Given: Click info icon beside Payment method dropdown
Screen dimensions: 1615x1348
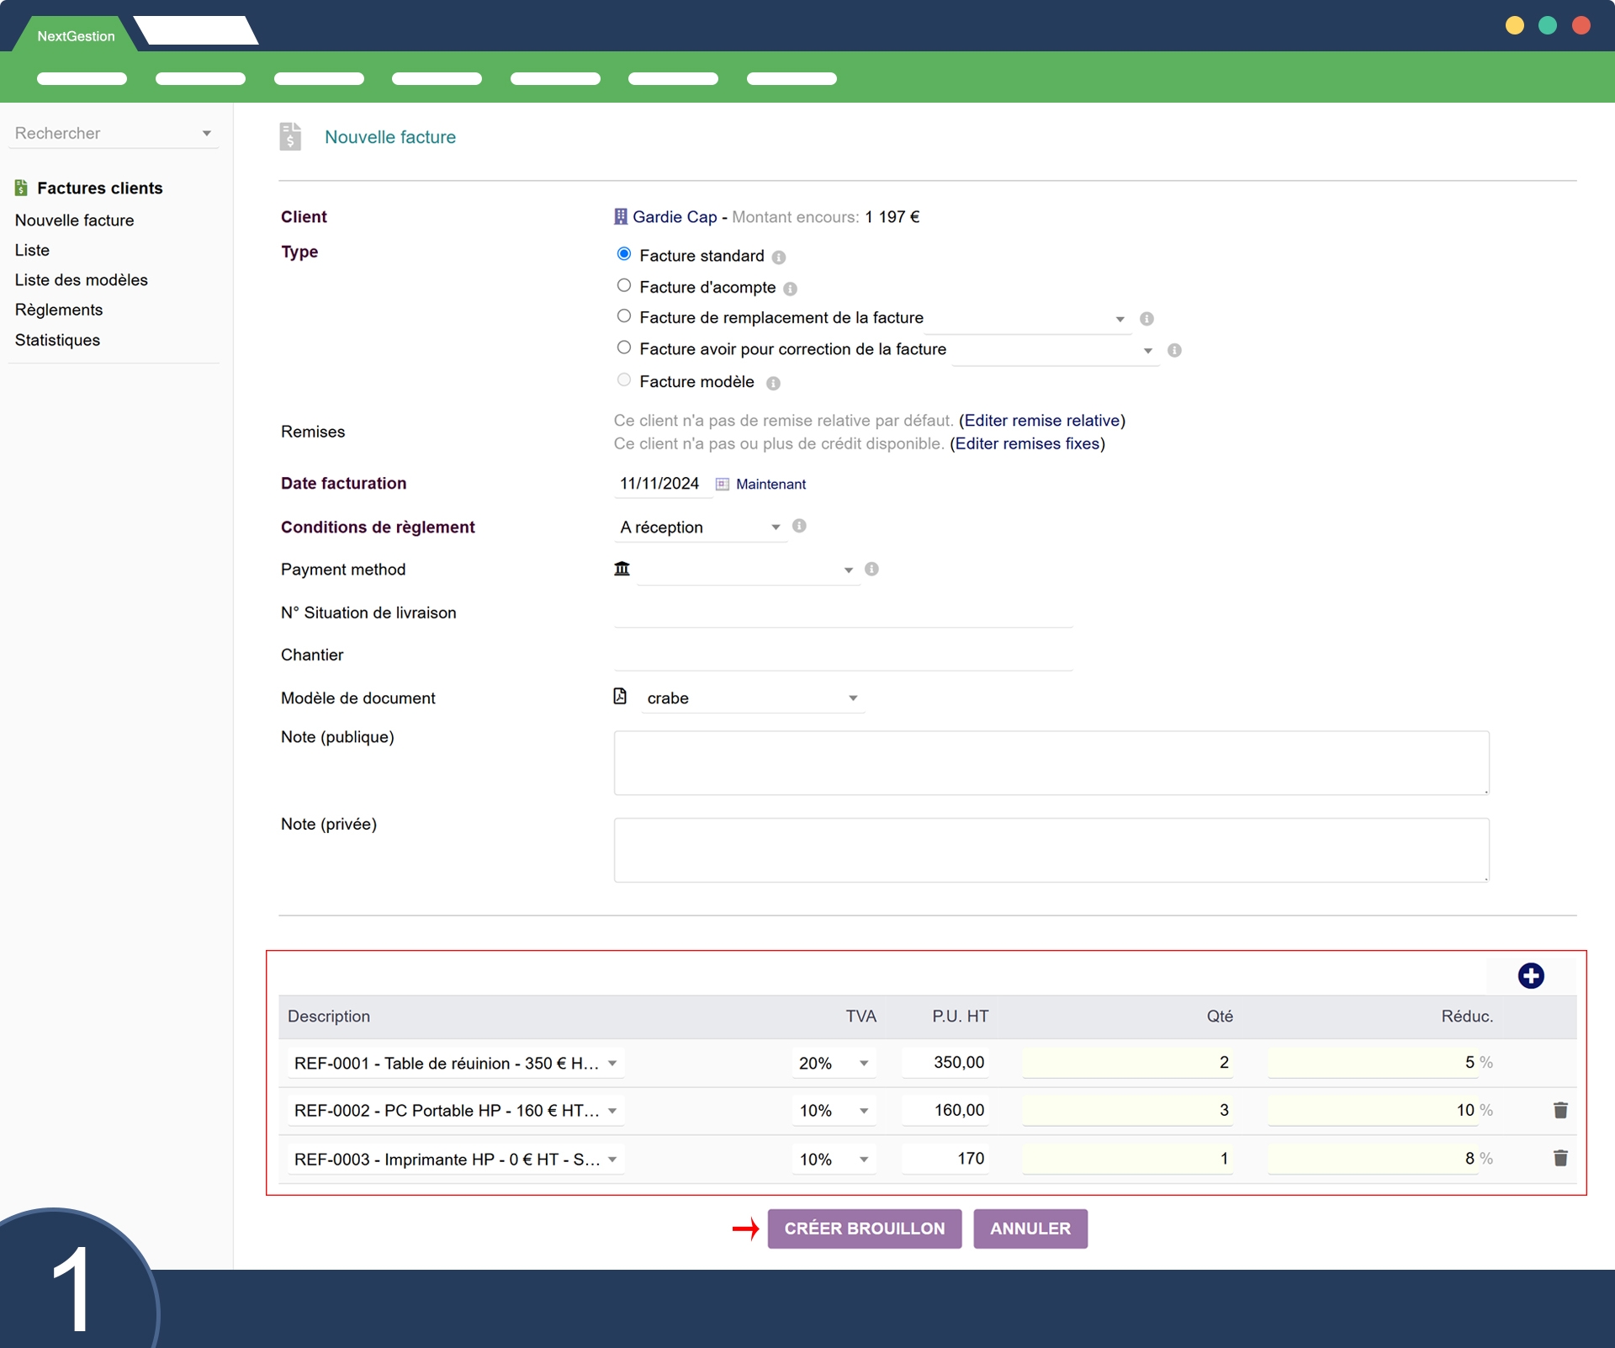Looking at the screenshot, I should point(871,570).
